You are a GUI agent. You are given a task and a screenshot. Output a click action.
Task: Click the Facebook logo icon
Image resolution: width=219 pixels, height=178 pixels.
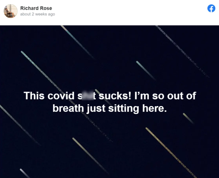coord(211,9)
